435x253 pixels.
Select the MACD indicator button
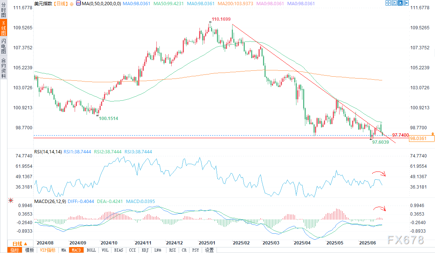(x=76, y=250)
